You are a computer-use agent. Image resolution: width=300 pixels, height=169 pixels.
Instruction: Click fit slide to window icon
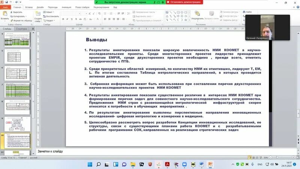(297, 157)
